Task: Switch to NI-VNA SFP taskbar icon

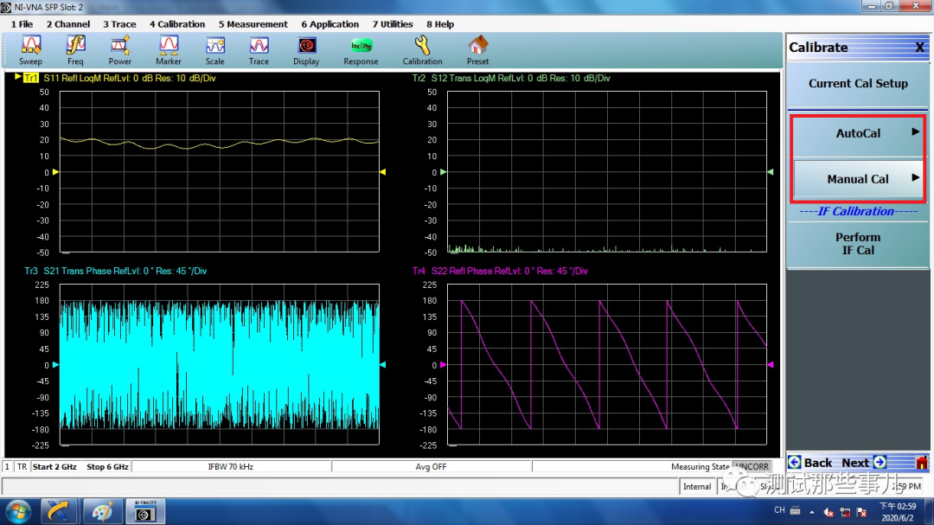Action: [x=144, y=512]
